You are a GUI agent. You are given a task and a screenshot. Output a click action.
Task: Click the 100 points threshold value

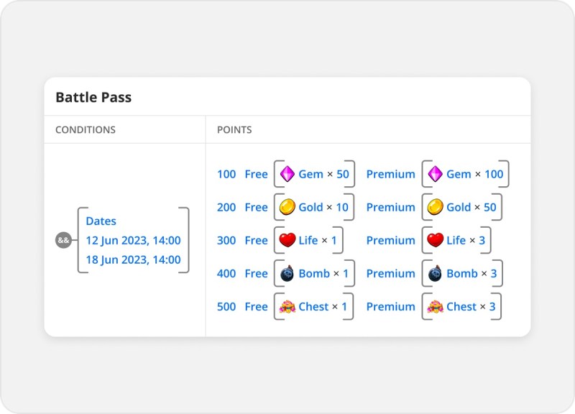[x=226, y=174]
